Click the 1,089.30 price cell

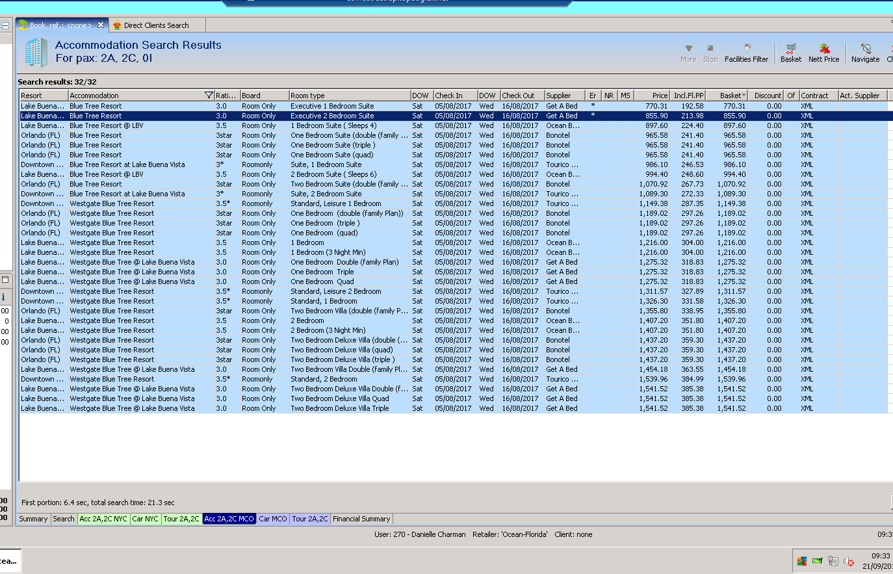pos(653,194)
